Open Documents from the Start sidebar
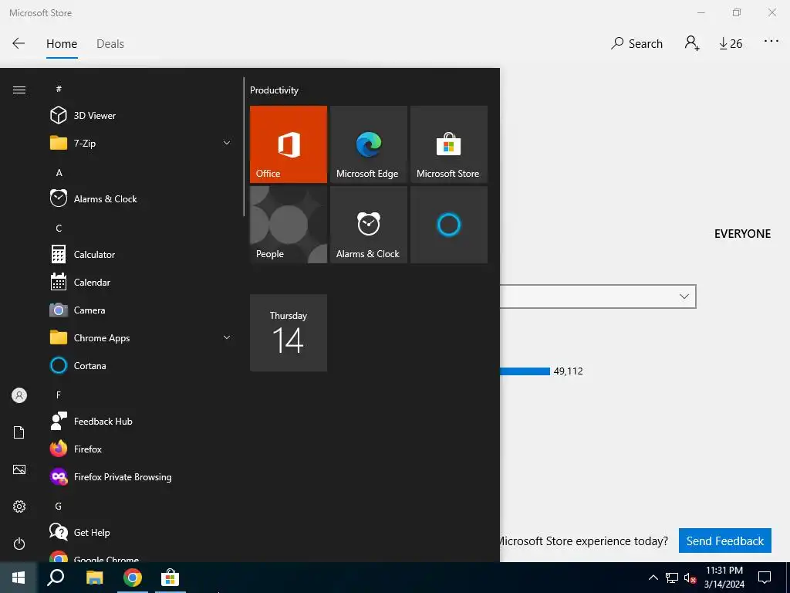The width and height of the screenshot is (790, 593). pyautogui.click(x=19, y=432)
